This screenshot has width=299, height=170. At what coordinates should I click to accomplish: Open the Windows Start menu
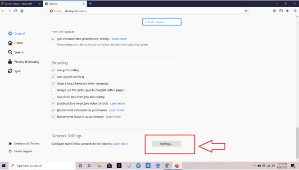[4, 165]
